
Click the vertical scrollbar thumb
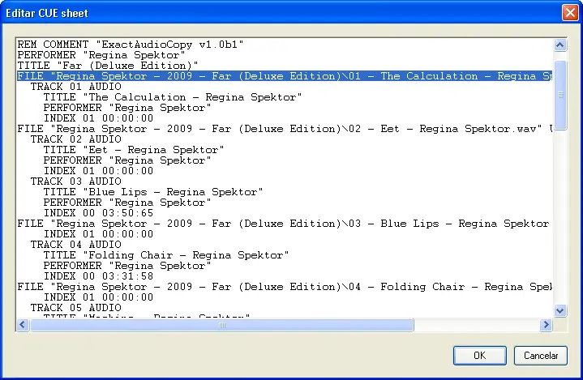(560, 95)
